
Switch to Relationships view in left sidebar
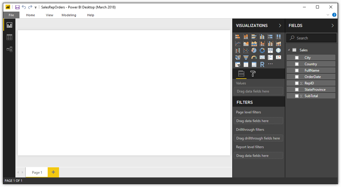tap(9, 50)
